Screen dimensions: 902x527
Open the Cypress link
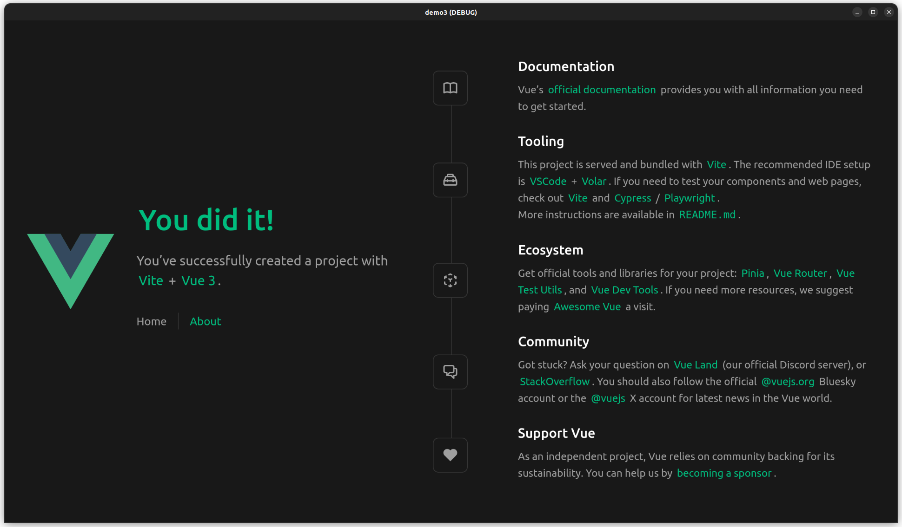click(x=632, y=198)
